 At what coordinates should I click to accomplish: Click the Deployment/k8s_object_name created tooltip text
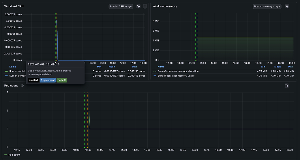50,71
